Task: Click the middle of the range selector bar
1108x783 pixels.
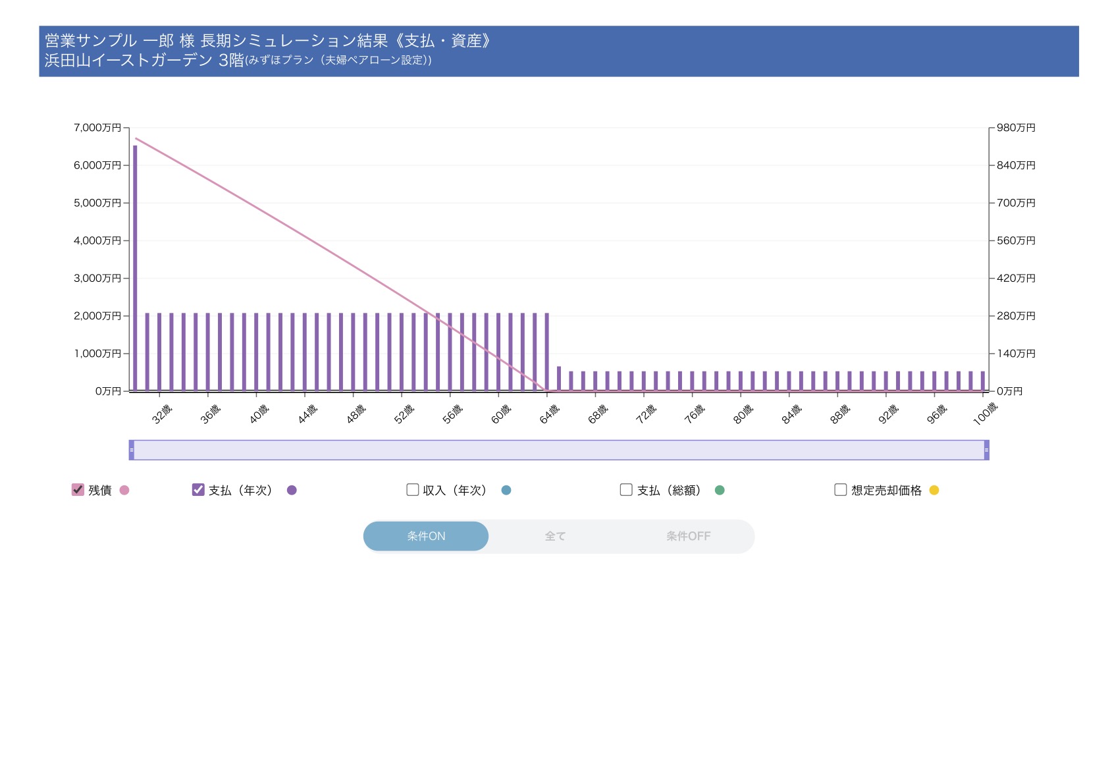Action: 559,450
